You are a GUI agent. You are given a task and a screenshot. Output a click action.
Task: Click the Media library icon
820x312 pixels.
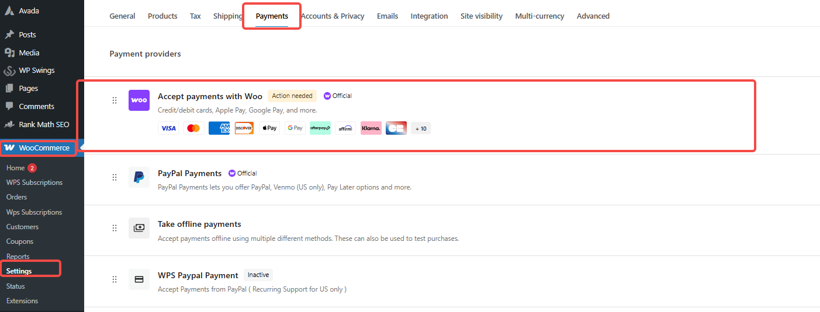[9, 52]
